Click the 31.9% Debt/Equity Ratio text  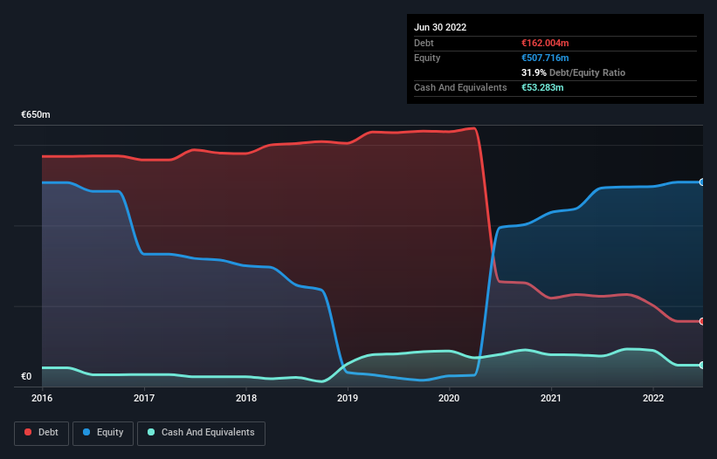pyautogui.click(x=574, y=72)
